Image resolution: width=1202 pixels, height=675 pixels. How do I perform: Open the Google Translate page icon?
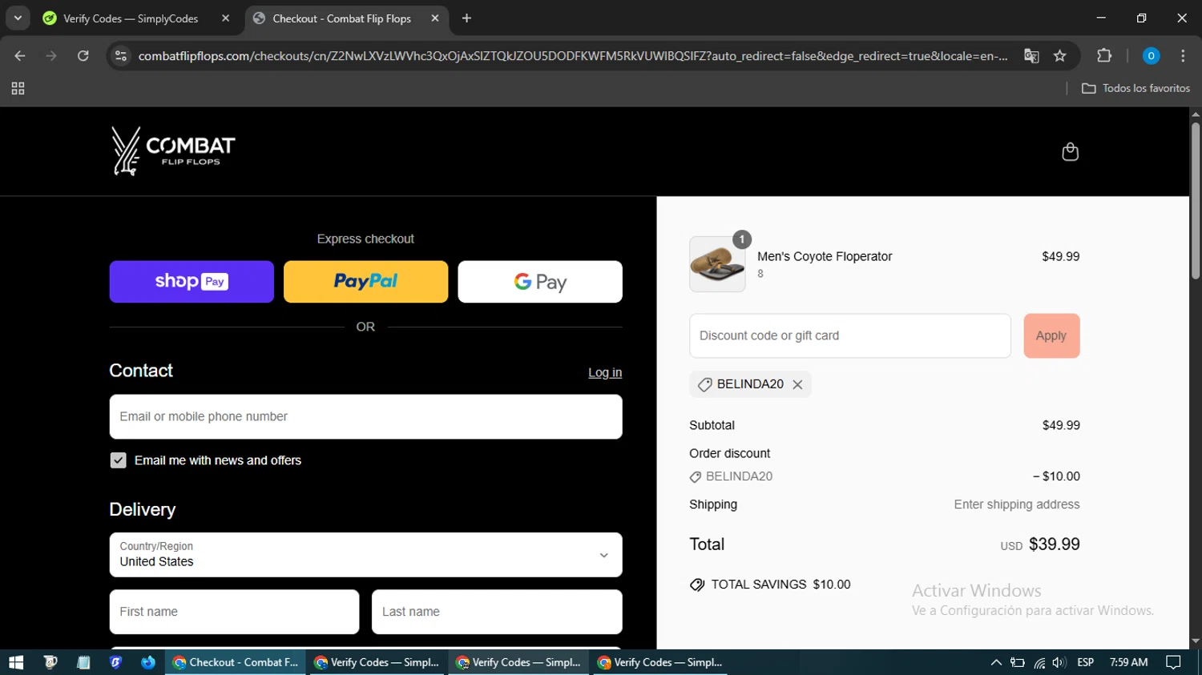(x=1031, y=56)
